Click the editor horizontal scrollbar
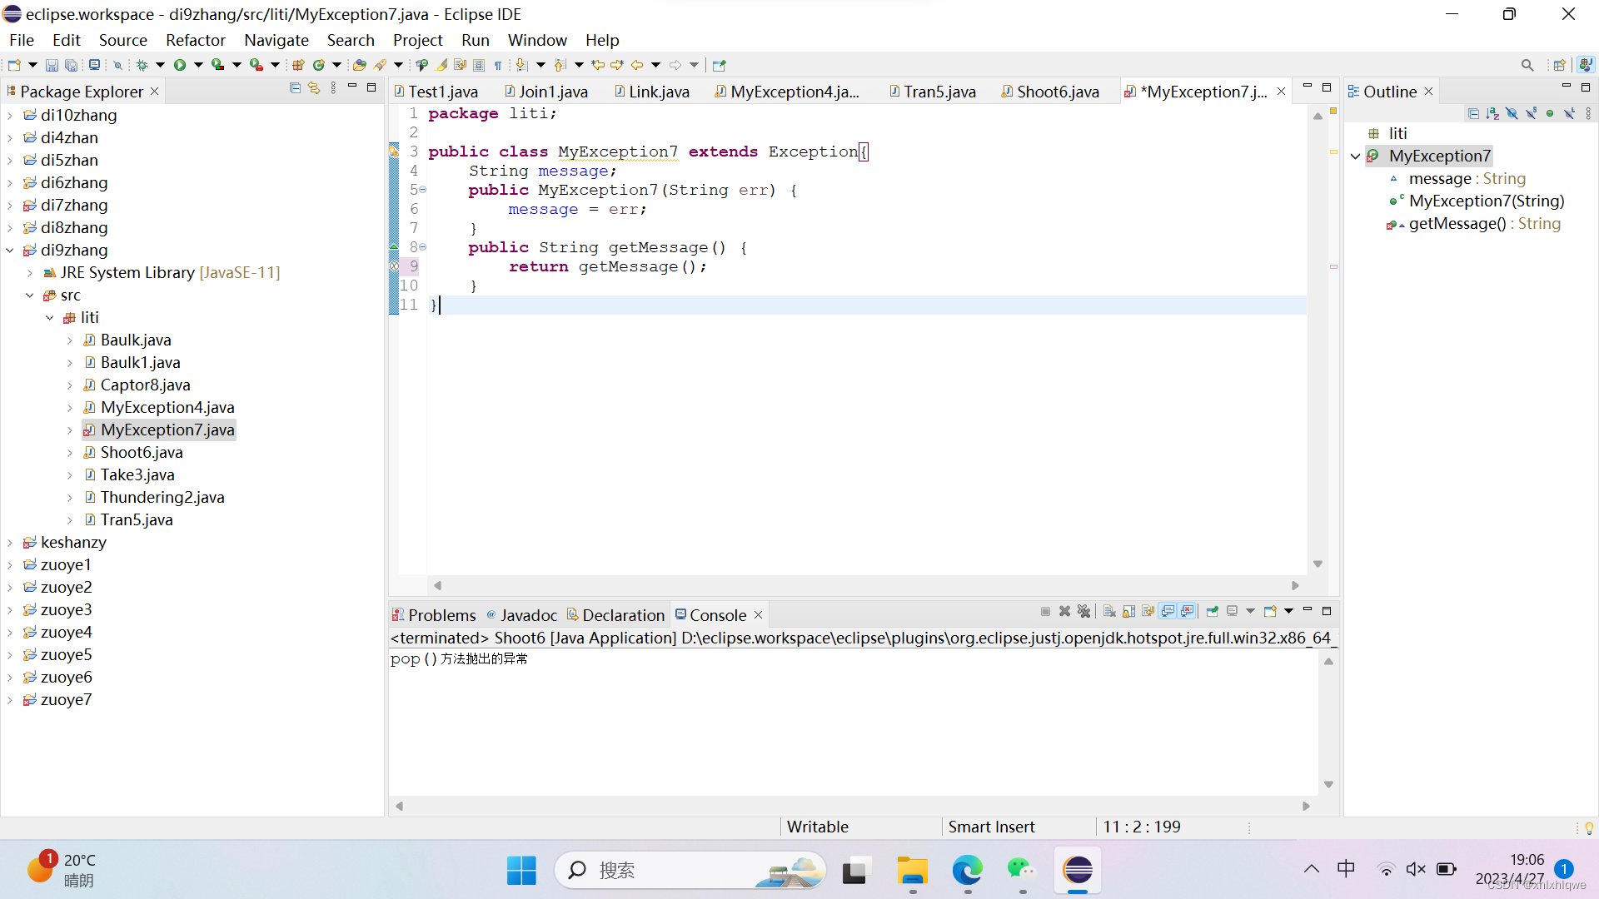This screenshot has height=899, width=1599. [866, 586]
